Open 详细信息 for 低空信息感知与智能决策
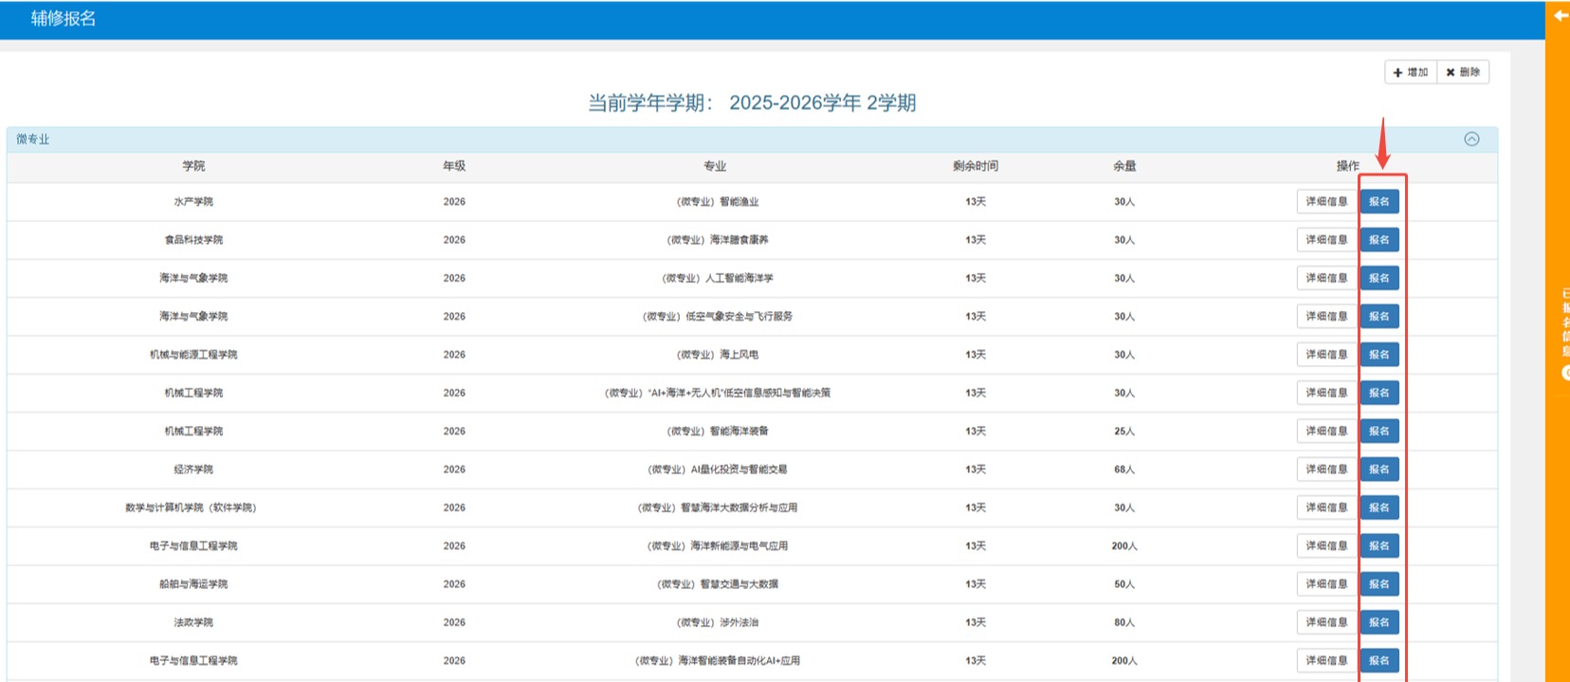Screen dimensions: 1570x682 (1327, 393)
